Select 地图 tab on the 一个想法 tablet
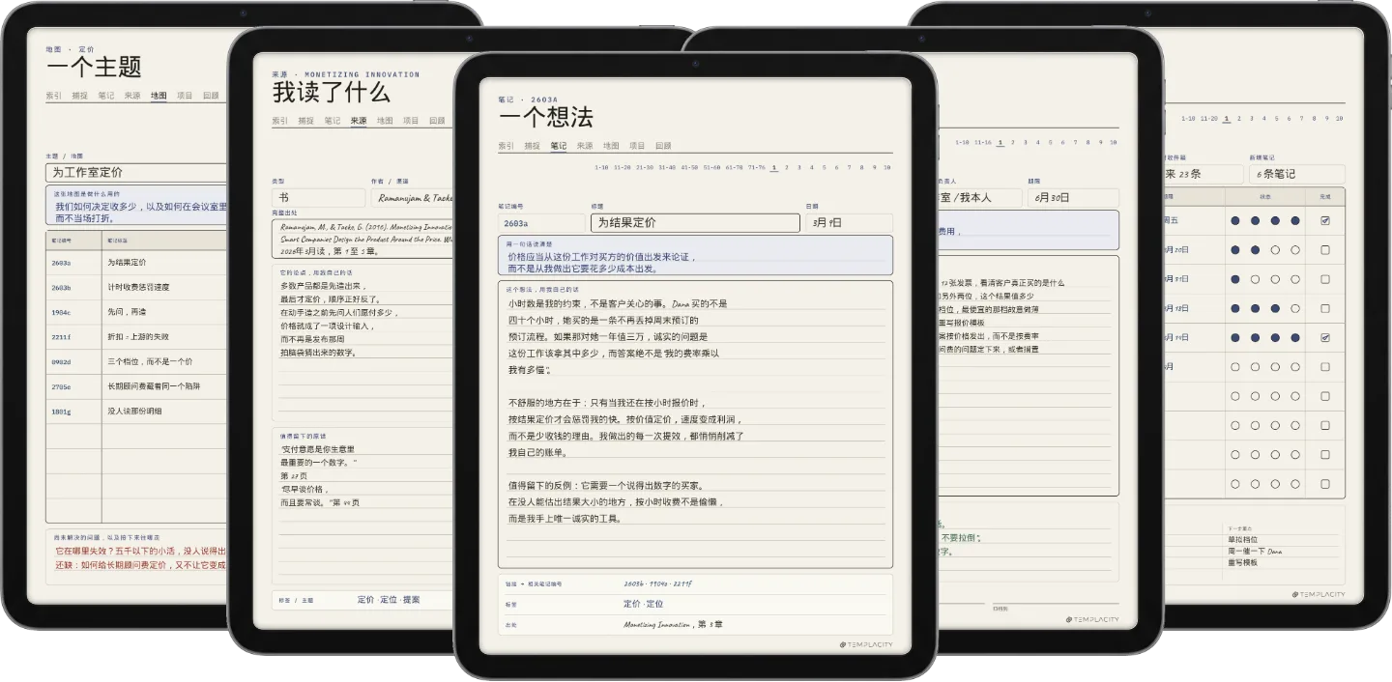 [x=611, y=146]
